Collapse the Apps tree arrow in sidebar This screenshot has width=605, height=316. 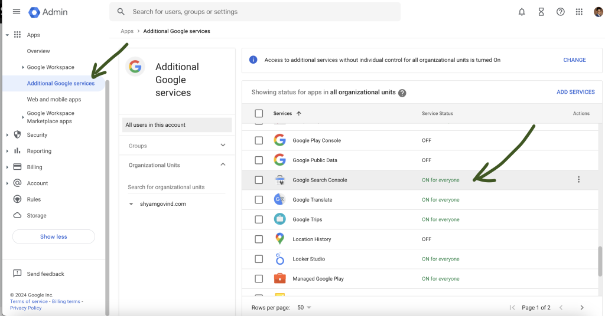pyautogui.click(x=7, y=35)
